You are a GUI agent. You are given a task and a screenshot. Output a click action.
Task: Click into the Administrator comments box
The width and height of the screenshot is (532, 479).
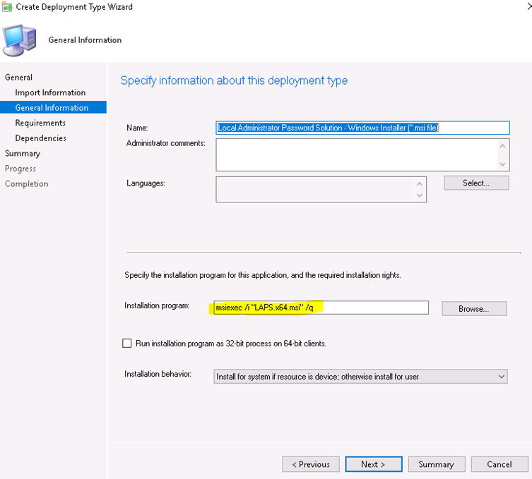(362, 154)
